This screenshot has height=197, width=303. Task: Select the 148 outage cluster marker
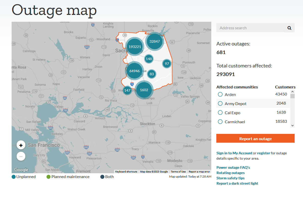(149, 59)
